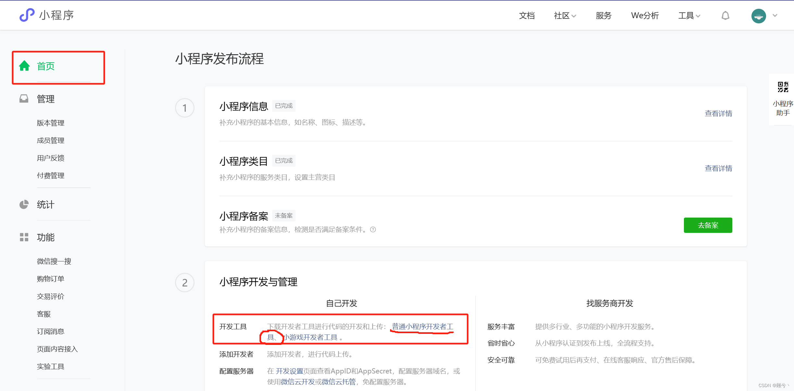Open the 开发设置 link
794x391 pixels.
[x=289, y=371]
